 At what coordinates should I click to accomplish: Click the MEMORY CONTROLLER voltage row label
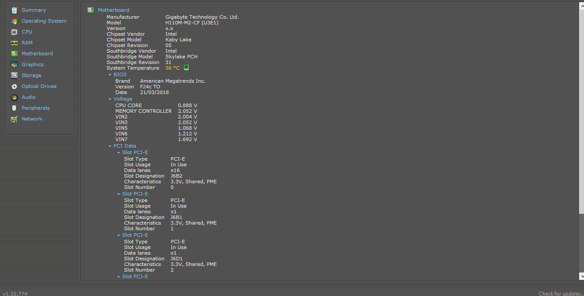click(x=144, y=111)
